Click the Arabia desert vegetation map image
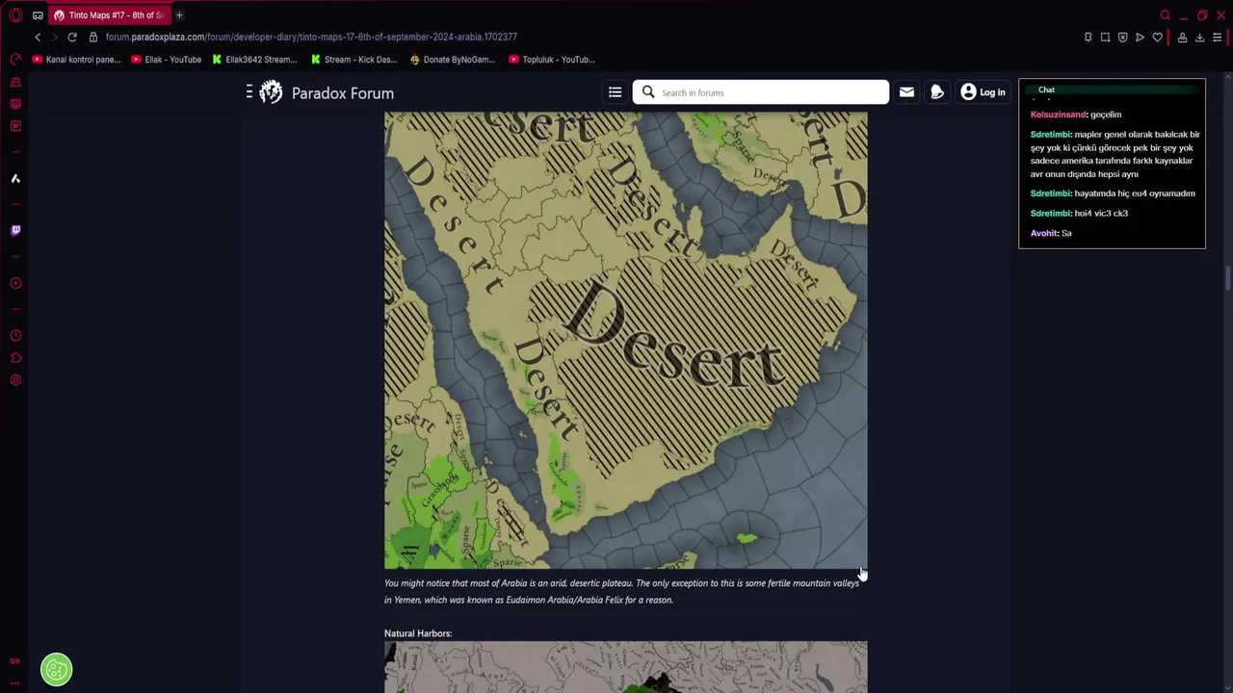The image size is (1233, 693). point(625,340)
